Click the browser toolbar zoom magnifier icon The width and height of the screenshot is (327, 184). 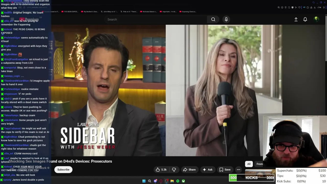[278, 7]
